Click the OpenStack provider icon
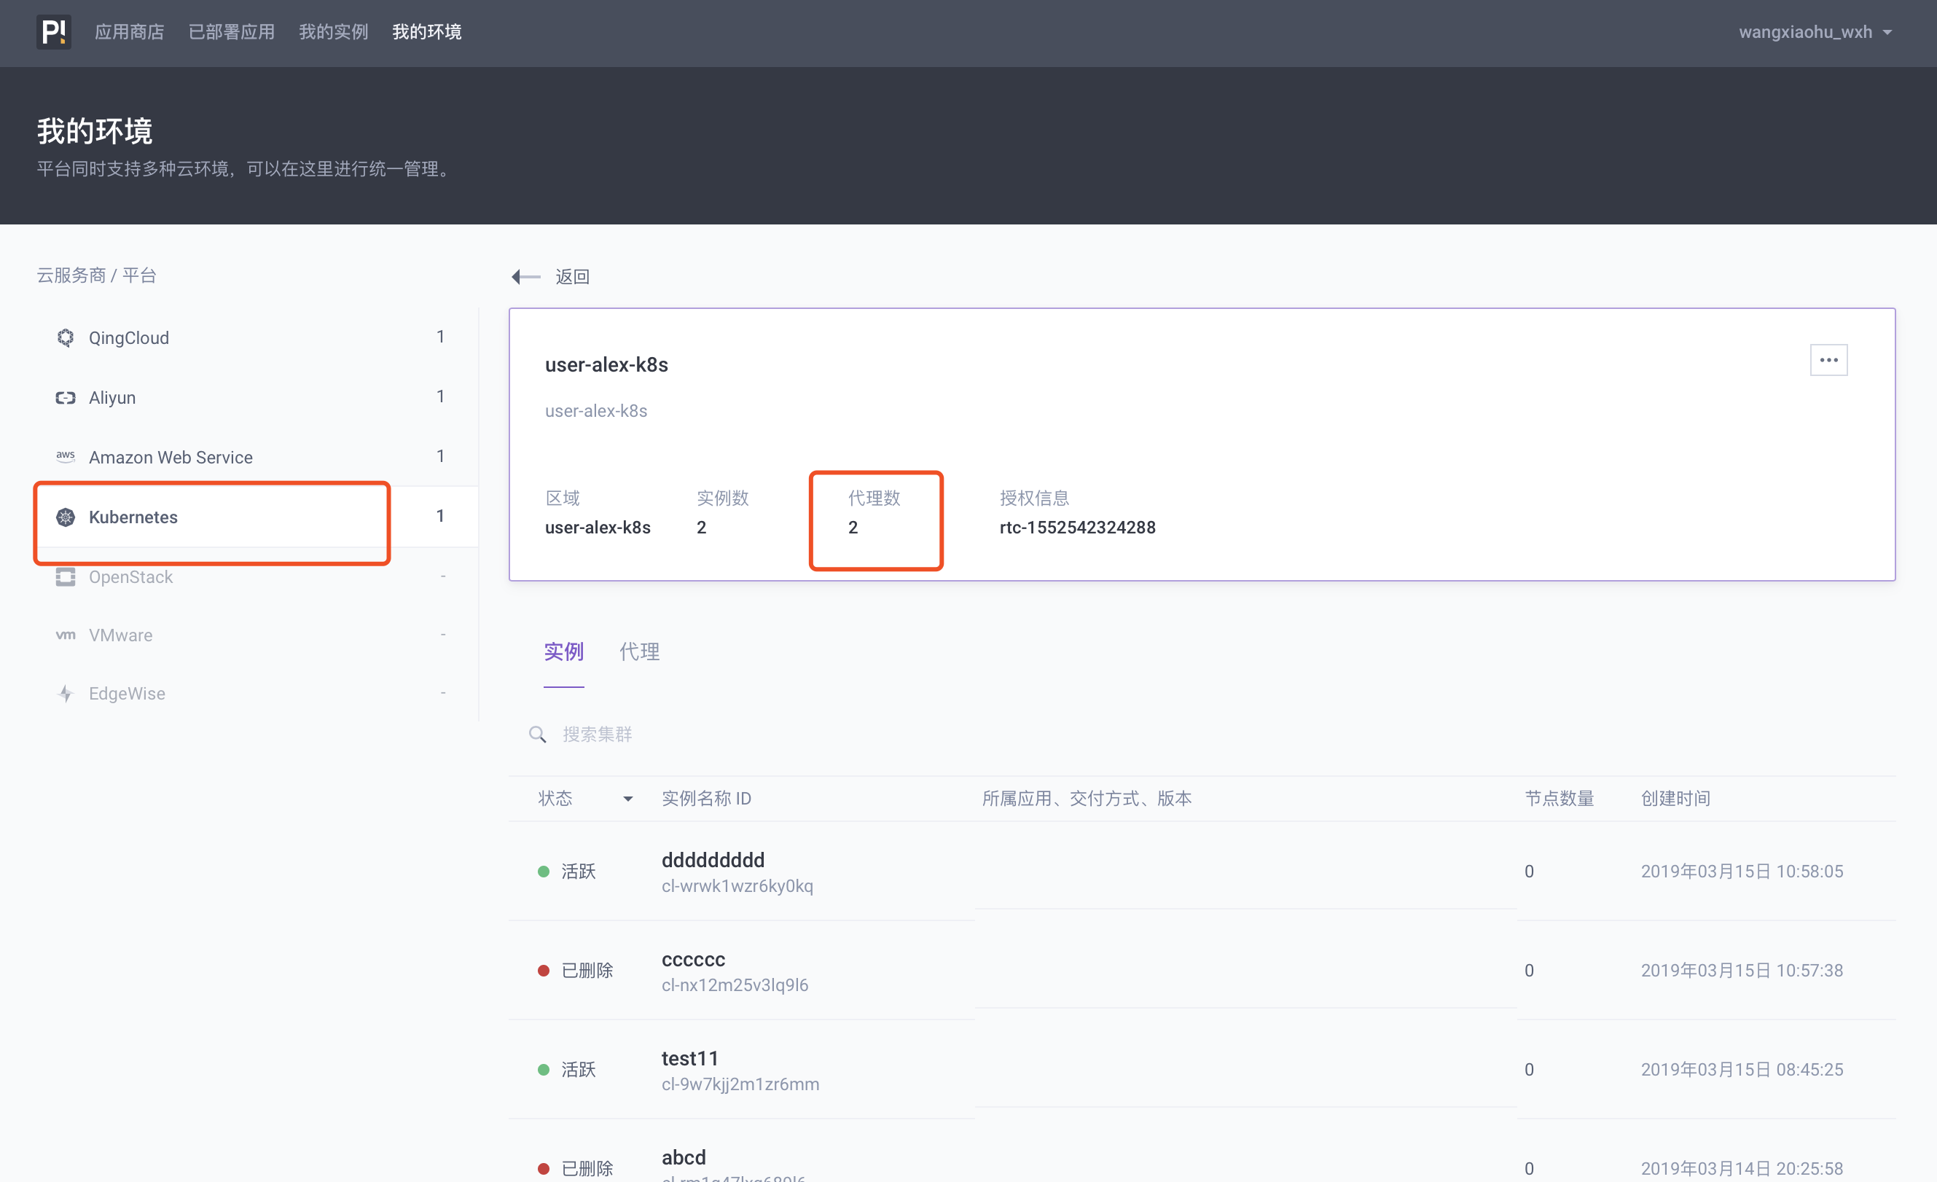 click(66, 577)
